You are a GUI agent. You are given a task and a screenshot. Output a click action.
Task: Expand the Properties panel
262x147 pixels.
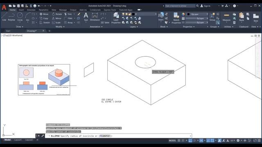coord(189,27)
